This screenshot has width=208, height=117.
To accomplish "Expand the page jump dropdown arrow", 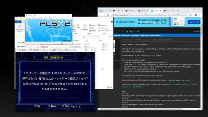I will 138,32.
